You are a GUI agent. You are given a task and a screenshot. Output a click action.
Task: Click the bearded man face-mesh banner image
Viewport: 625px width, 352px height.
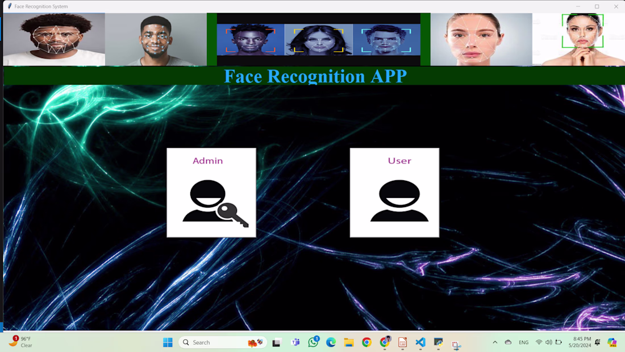pos(54,39)
